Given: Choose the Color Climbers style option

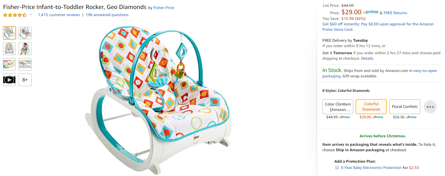Looking at the screenshot, I should pos(338,107).
